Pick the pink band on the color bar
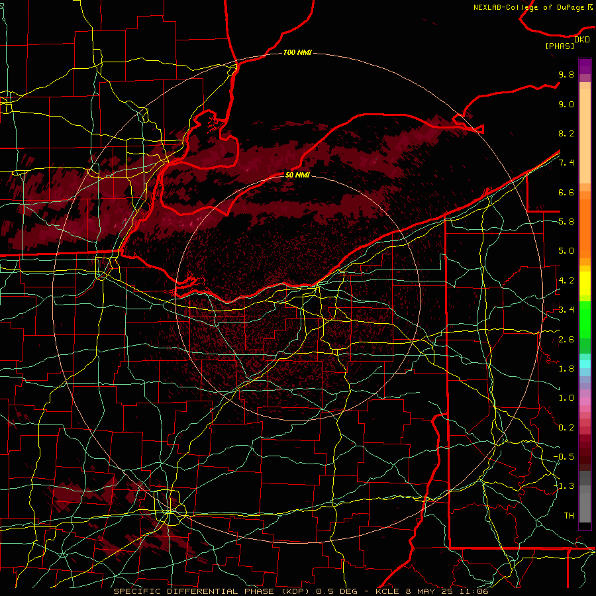Screen dimensions: 596x596 [585, 401]
